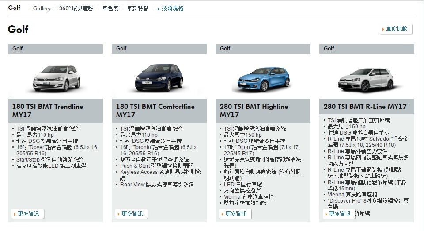Screen dimensions: 424x231
Task: Click the LED 日間行車燈 feature line
Action: coord(243,185)
